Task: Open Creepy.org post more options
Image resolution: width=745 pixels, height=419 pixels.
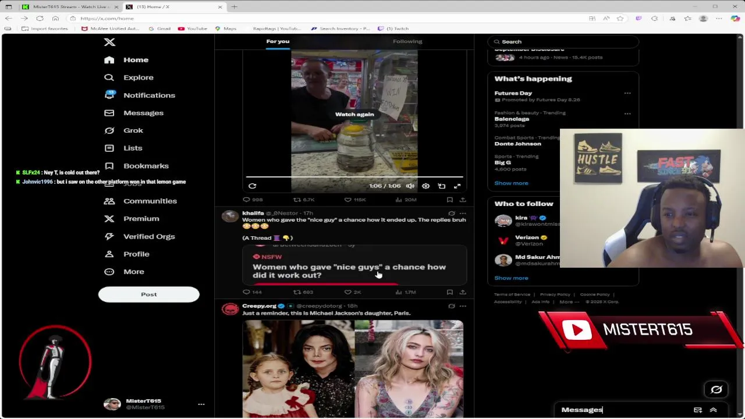Action: click(463, 306)
